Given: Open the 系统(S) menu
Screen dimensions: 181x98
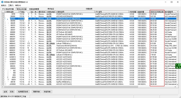Looking at the screenshot, I should pos(4,5).
